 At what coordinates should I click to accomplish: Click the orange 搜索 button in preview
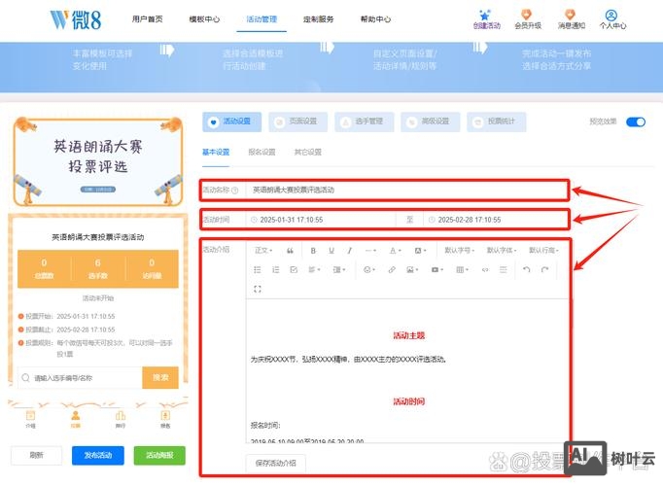point(160,377)
